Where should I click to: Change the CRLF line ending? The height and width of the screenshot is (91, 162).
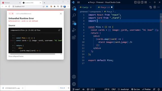coord(114,89)
